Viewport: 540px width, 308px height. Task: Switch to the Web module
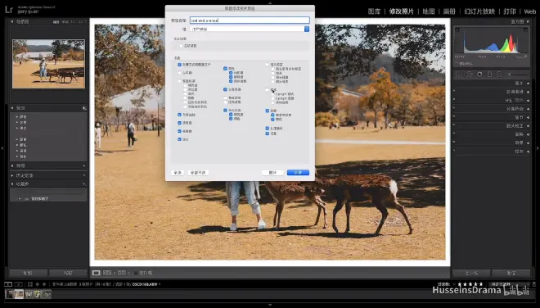(530, 11)
